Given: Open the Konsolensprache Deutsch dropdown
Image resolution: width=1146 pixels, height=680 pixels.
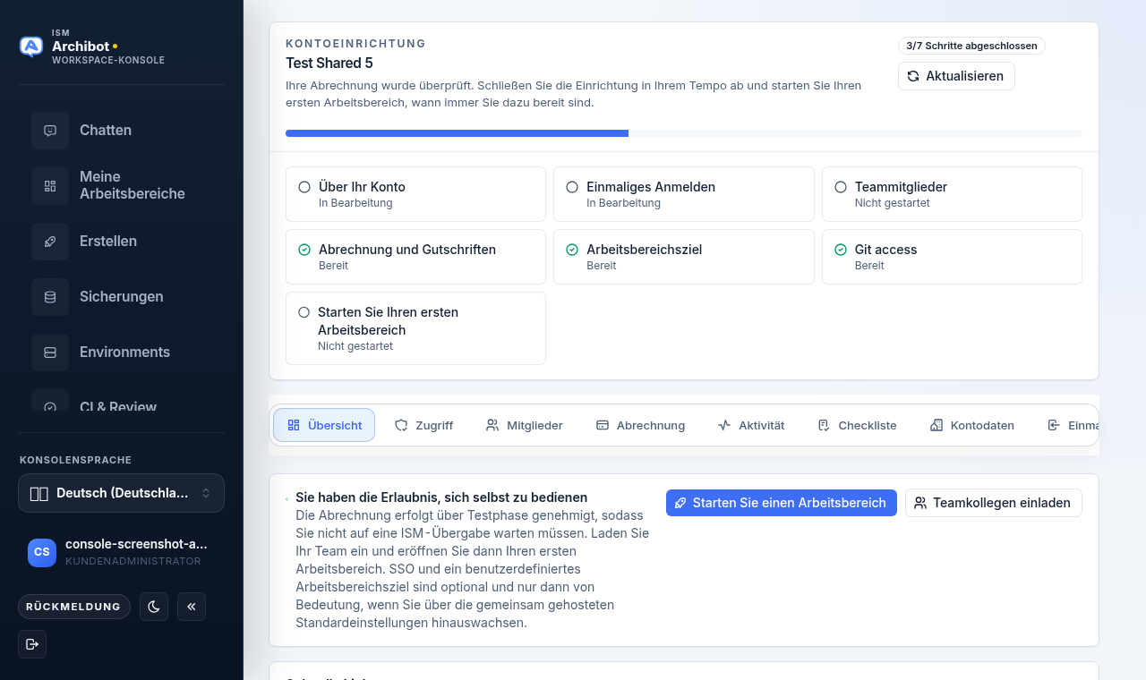Looking at the screenshot, I should pos(121,493).
